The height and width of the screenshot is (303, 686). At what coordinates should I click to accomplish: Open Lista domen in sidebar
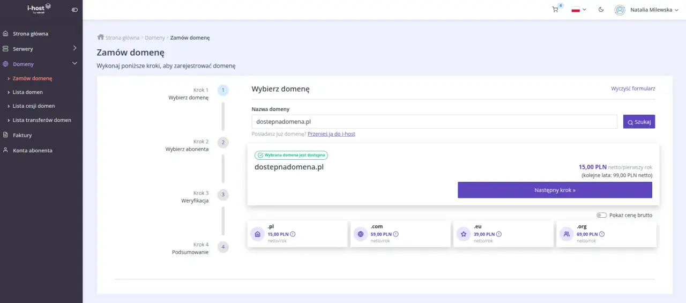pyautogui.click(x=28, y=92)
